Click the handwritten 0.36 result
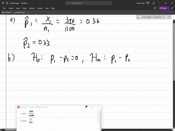This screenshot has width=175, height=131. coord(93,21)
